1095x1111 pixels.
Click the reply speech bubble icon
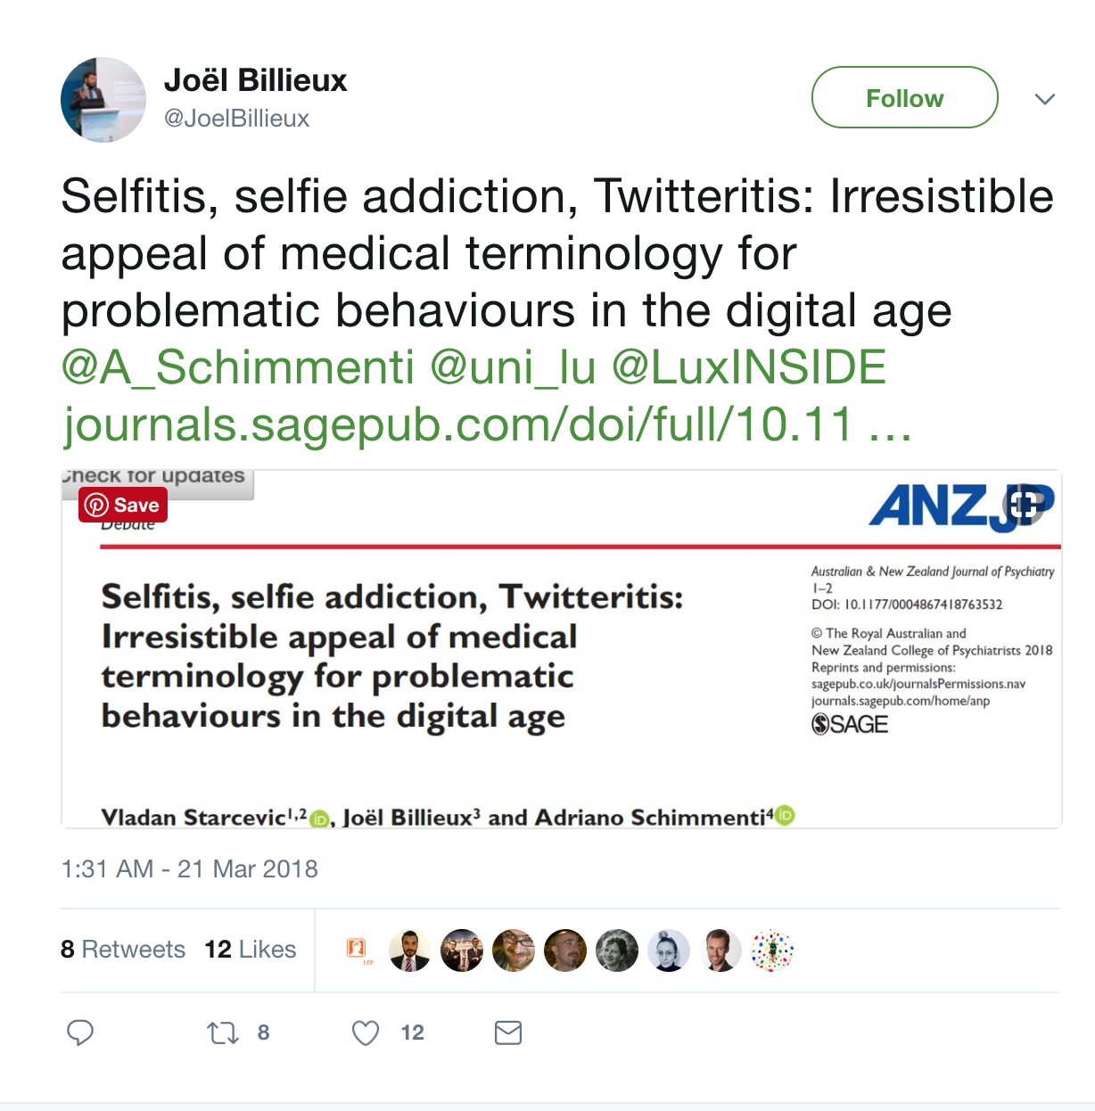pyautogui.click(x=80, y=1033)
